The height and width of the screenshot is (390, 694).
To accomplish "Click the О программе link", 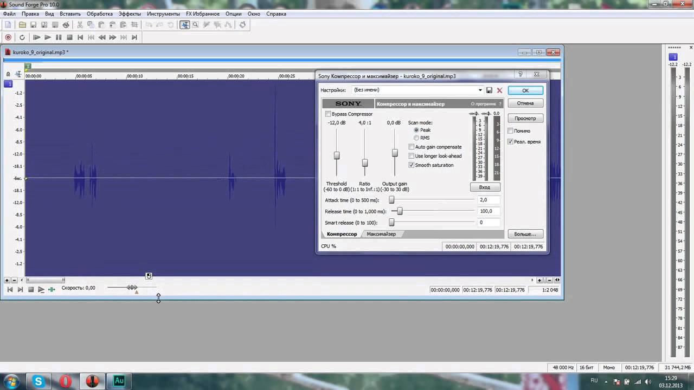I will pos(483,104).
